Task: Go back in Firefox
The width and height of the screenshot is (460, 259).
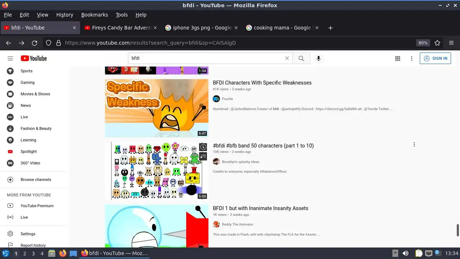Action: tap(9, 43)
